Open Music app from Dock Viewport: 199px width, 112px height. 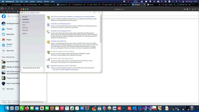[62, 108]
